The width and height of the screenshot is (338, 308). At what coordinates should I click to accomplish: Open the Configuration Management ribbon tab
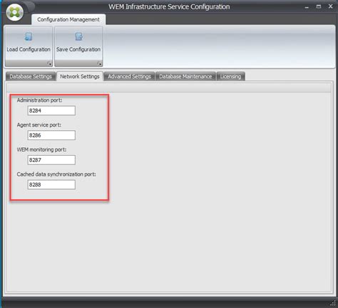click(68, 19)
